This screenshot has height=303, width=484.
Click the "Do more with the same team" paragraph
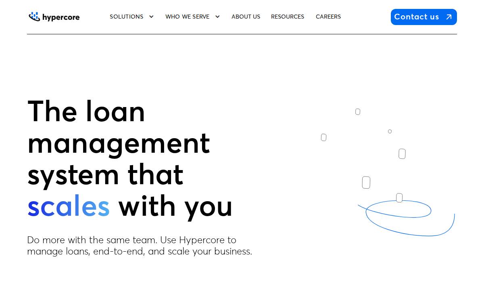pyautogui.click(x=140, y=246)
